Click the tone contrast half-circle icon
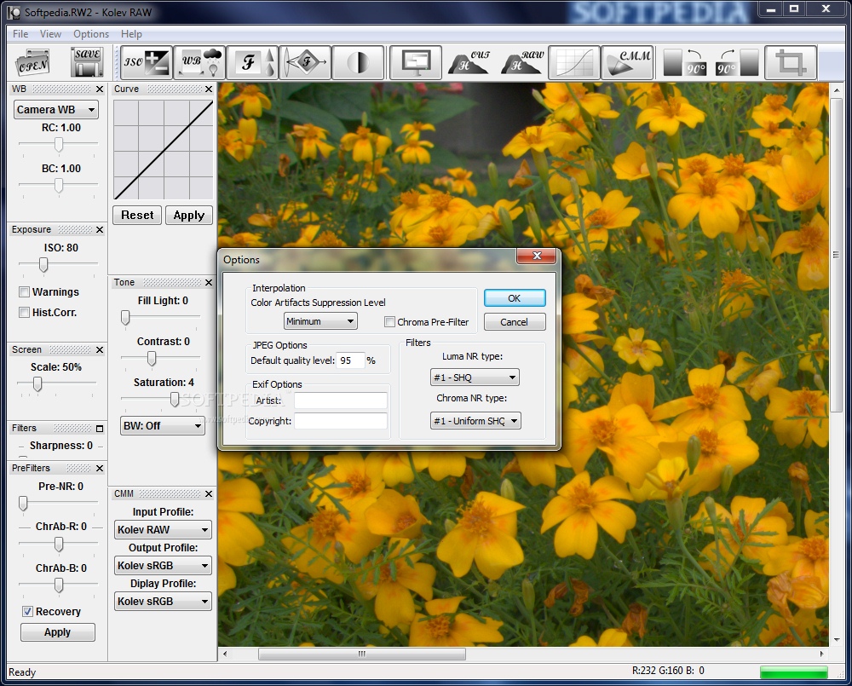 [x=358, y=62]
